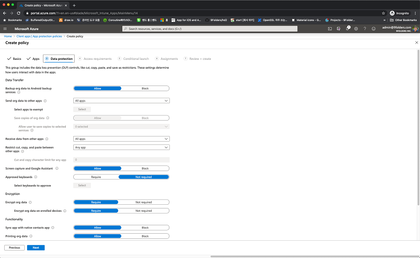Open the '0 selected' services dropdown
This screenshot has height=258, width=420.
pyautogui.click(x=121, y=127)
